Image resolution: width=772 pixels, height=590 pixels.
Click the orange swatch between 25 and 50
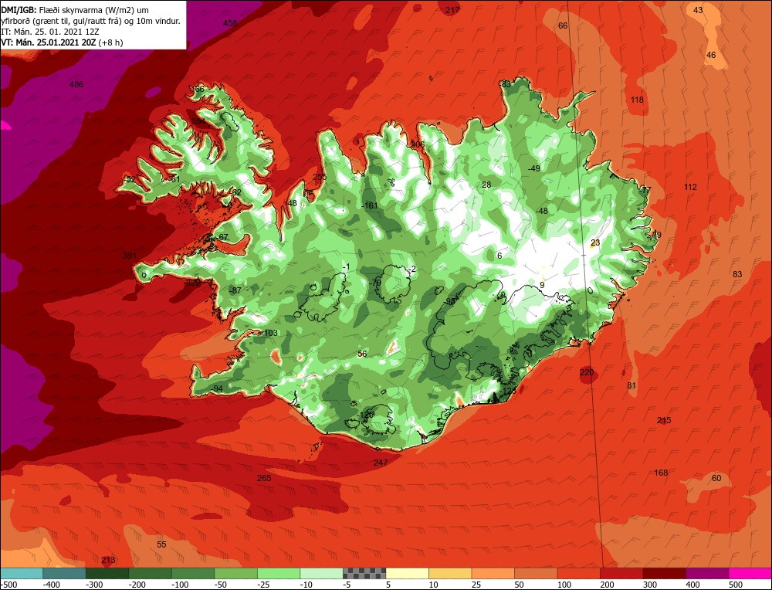[x=493, y=573]
